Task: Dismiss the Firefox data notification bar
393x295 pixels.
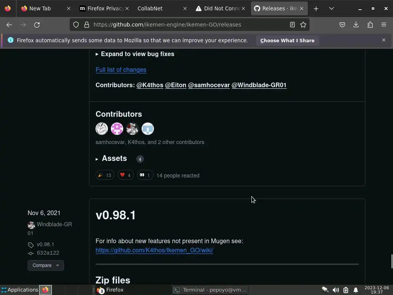Action: coord(384,40)
